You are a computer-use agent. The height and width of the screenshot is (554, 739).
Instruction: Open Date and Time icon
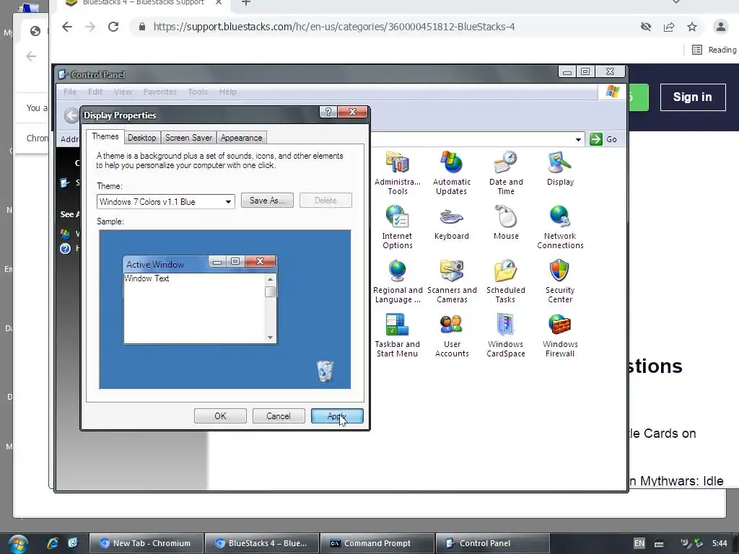[506, 173]
